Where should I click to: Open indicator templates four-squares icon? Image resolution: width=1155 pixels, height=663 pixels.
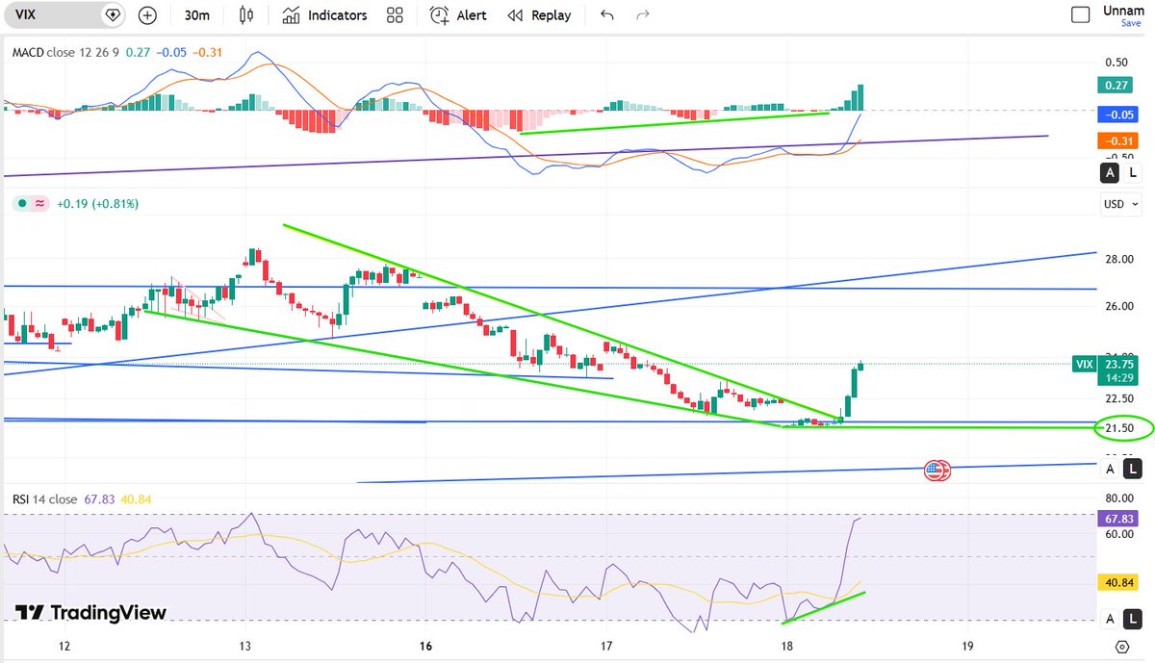(x=395, y=15)
